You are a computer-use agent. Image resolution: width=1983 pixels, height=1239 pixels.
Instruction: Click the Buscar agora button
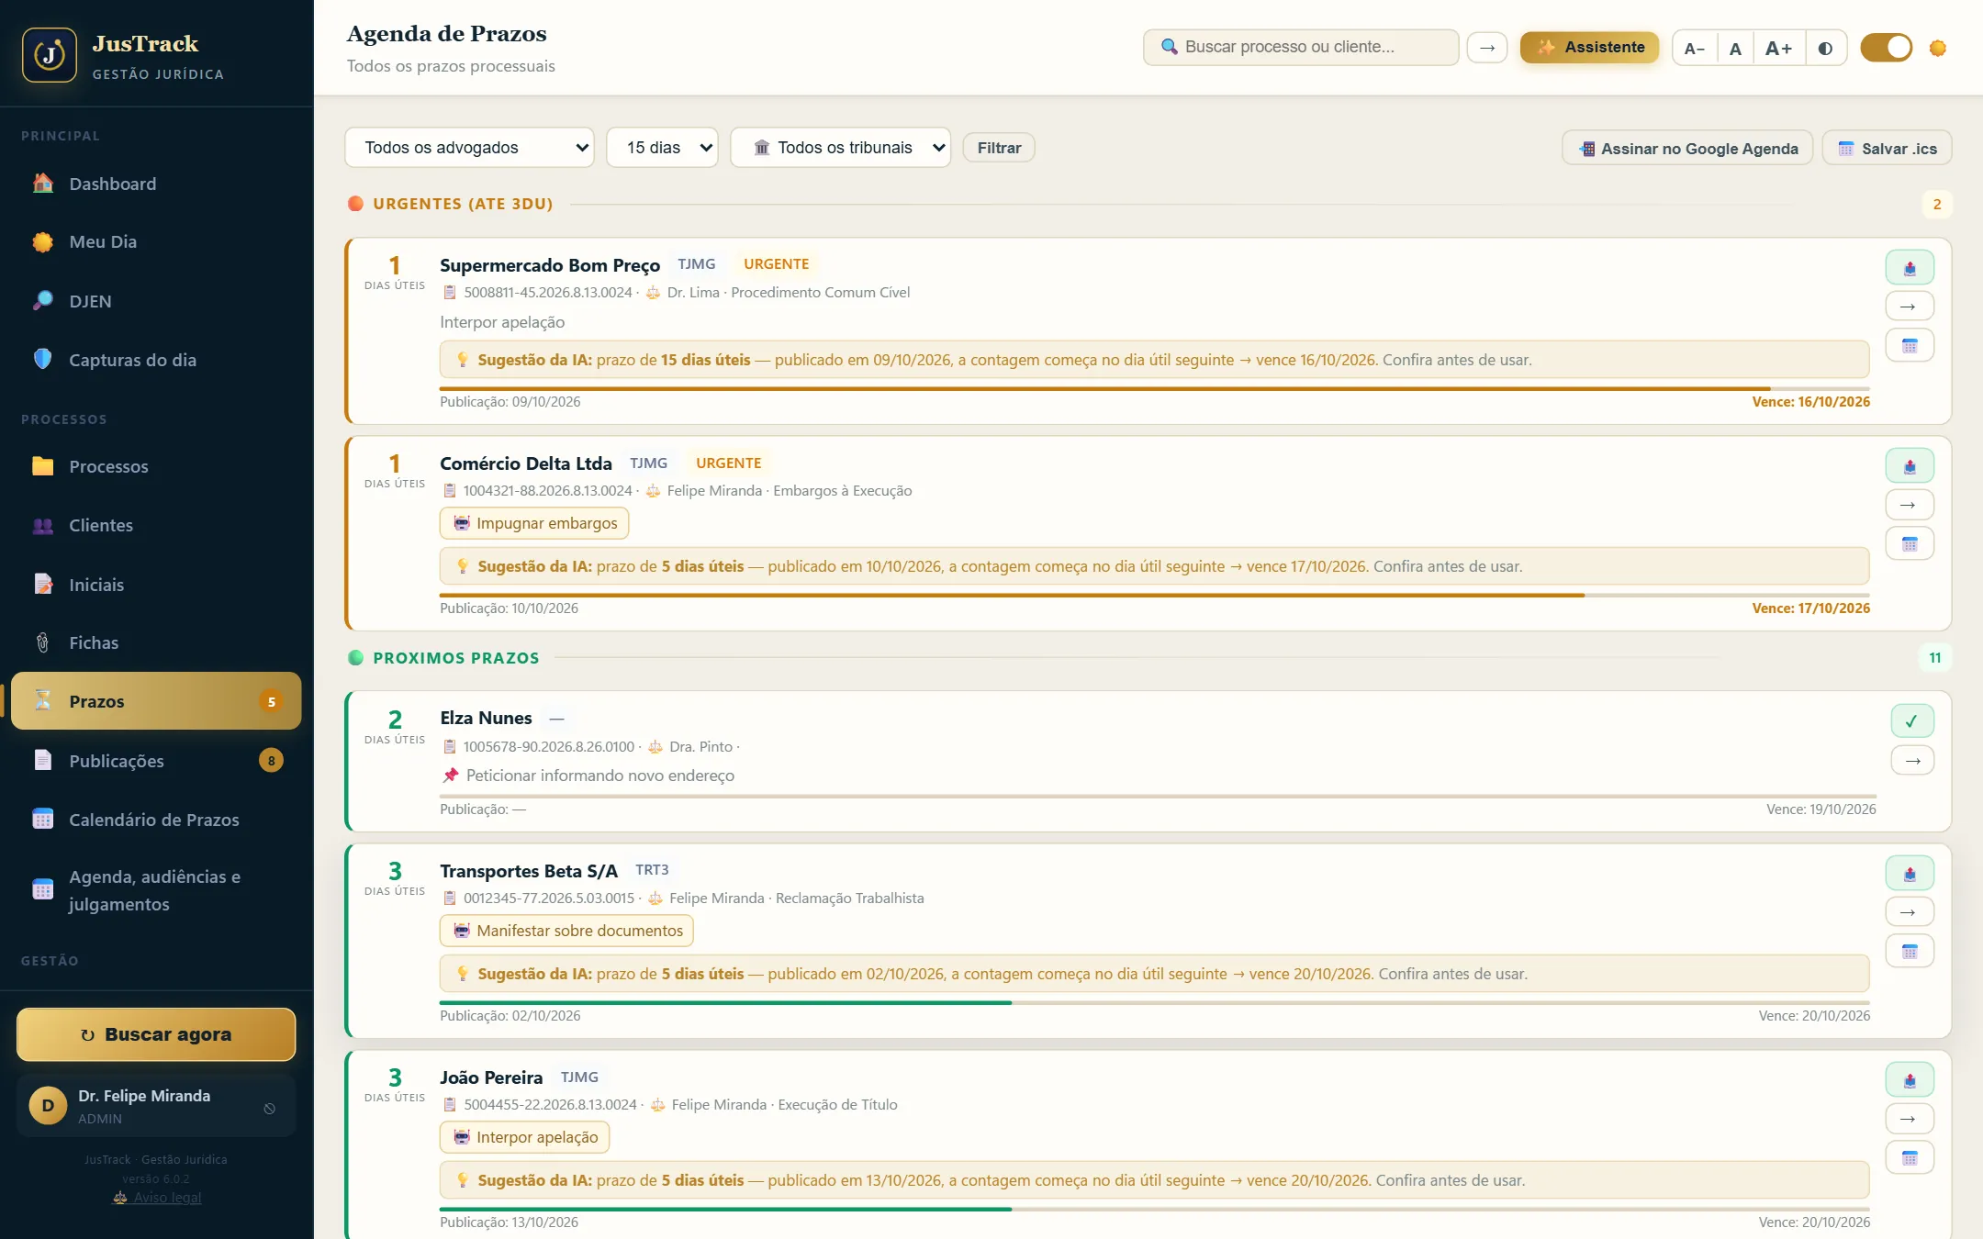(156, 1034)
